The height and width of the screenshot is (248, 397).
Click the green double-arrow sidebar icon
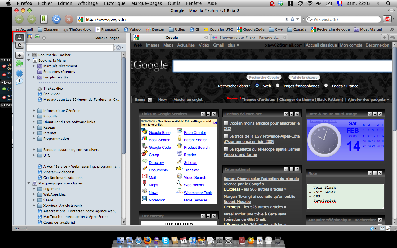click(x=37, y=37)
